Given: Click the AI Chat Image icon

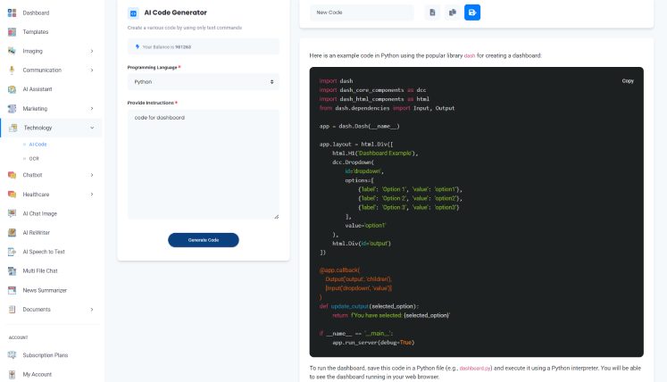Looking at the screenshot, I should [12, 213].
